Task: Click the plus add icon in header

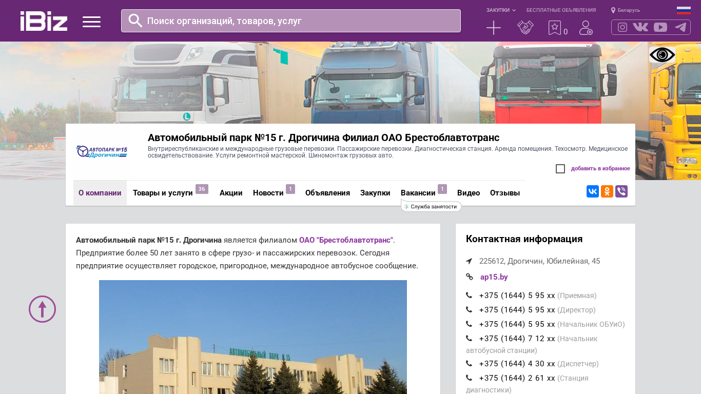Action: [494, 28]
